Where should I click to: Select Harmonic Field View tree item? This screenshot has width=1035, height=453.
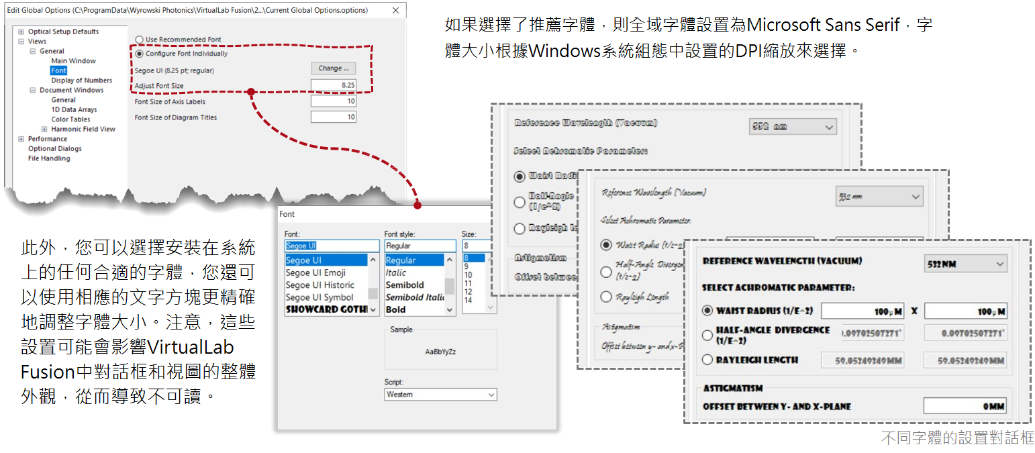tap(84, 129)
